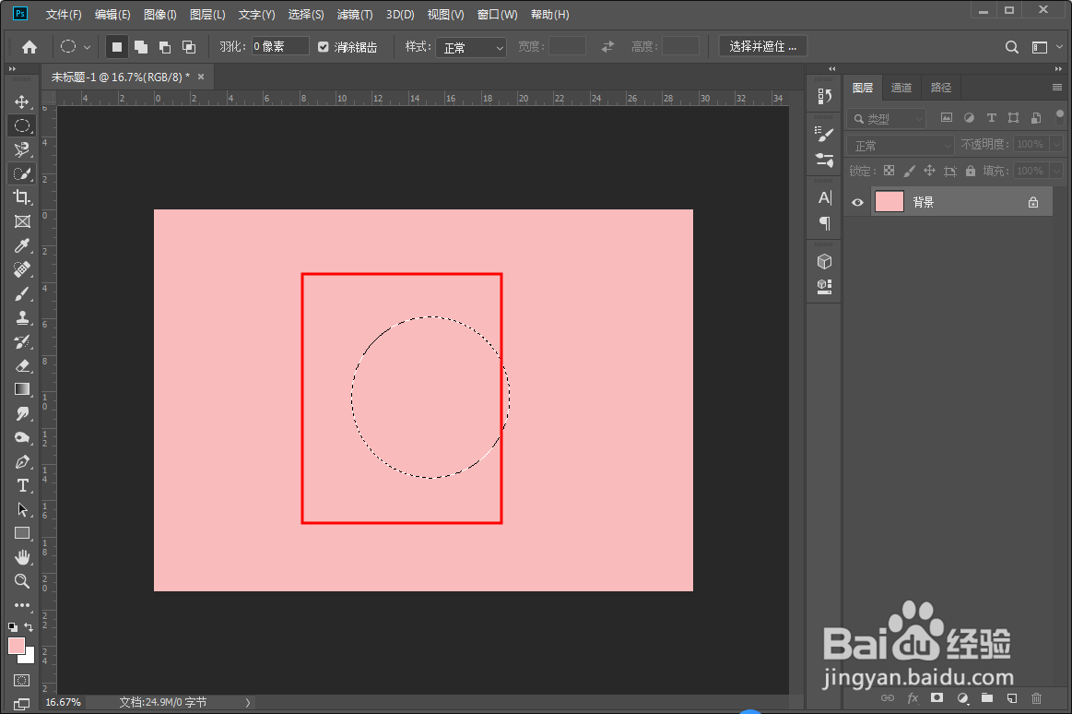Select the Move tool
The width and height of the screenshot is (1072, 714).
point(22,101)
